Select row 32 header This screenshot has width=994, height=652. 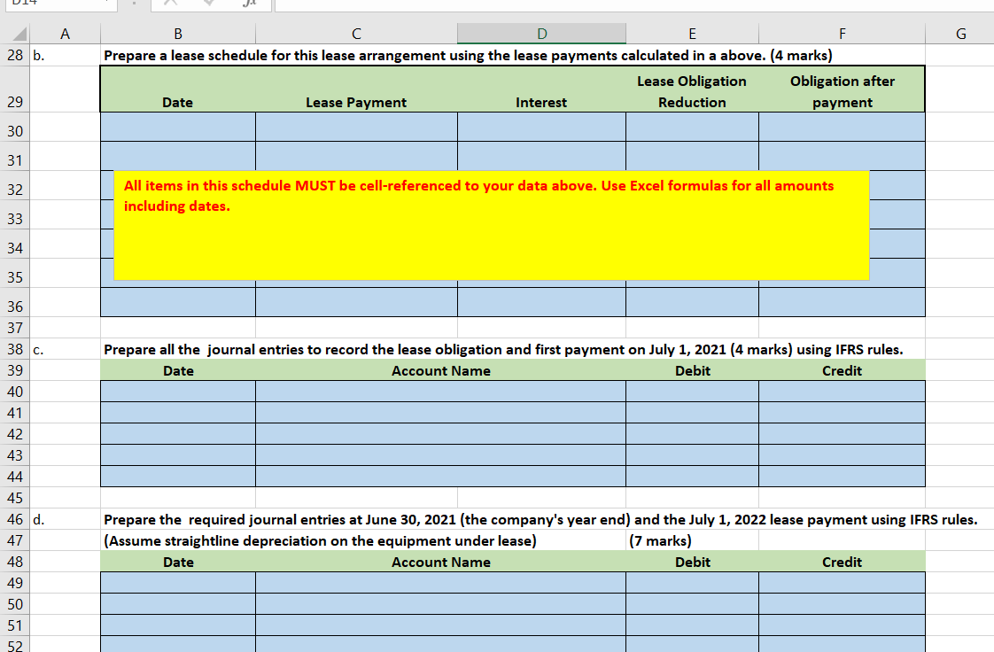(15, 185)
